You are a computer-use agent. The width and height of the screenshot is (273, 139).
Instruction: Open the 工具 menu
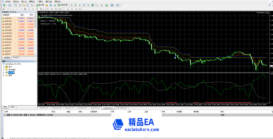[40, 2]
